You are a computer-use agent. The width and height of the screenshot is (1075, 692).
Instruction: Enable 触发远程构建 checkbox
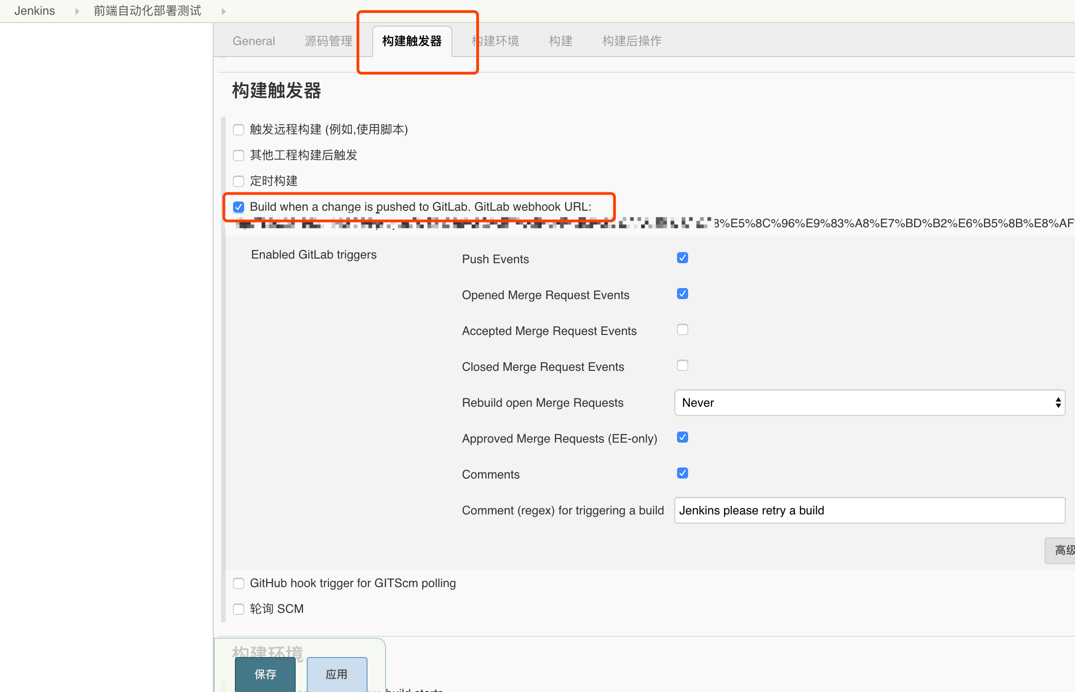[239, 130]
